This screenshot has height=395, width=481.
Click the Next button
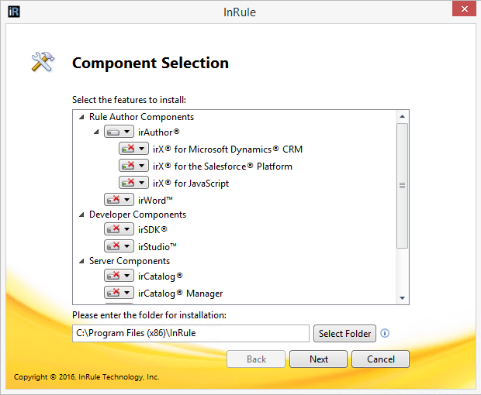318,359
